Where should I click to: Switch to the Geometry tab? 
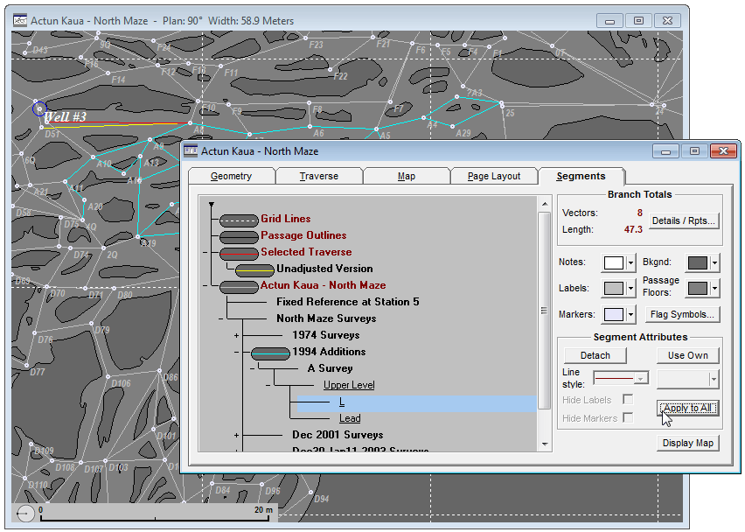[x=231, y=177]
